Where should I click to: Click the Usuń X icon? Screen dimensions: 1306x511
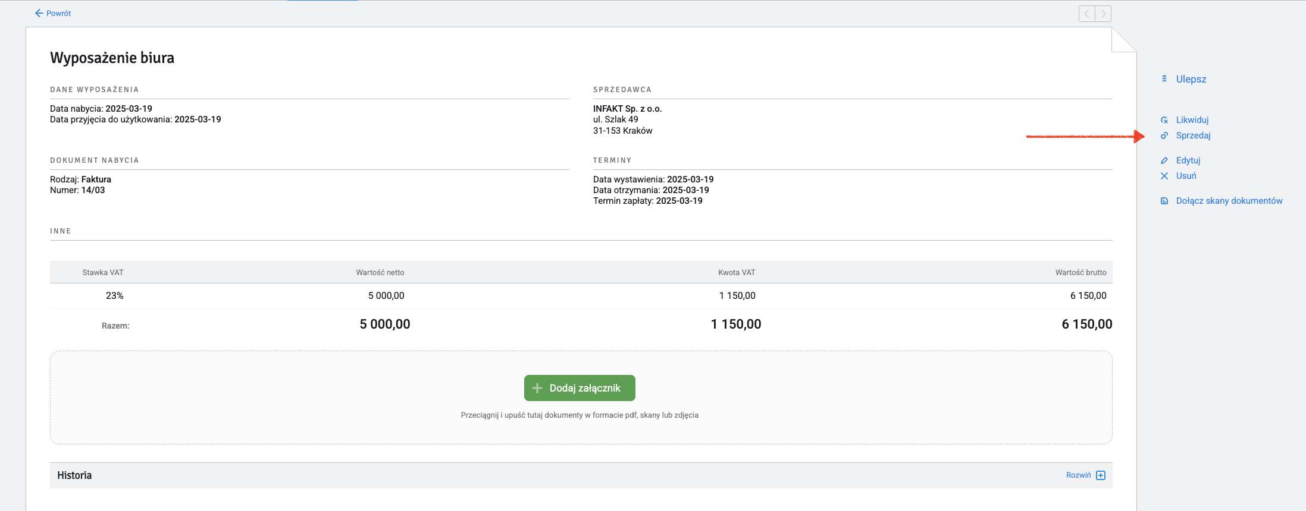tap(1164, 176)
